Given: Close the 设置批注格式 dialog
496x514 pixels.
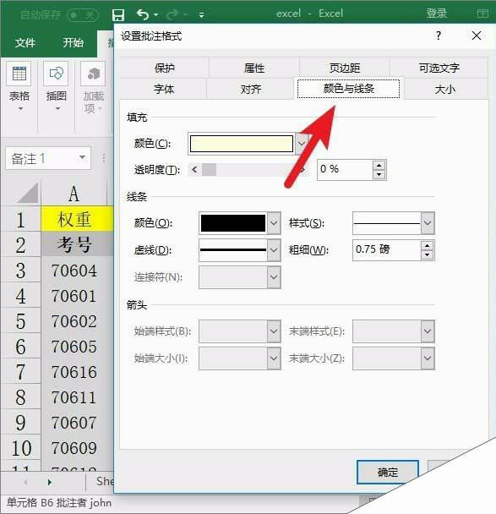Looking at the screenshot, I should (x=477, y=36).
